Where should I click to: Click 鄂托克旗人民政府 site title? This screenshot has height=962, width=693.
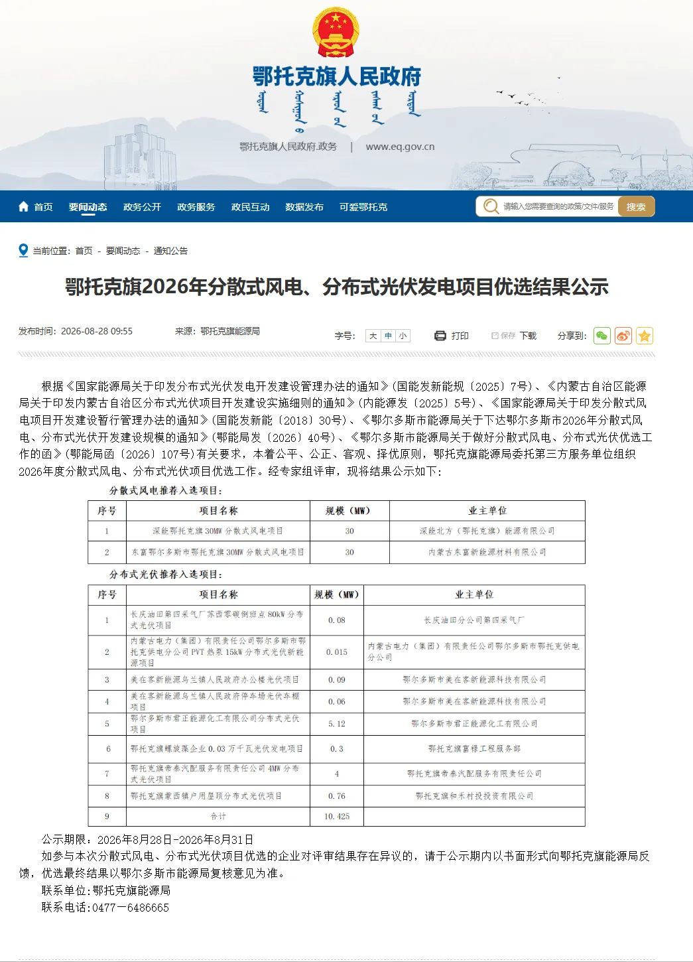pyautogui.click(x=337, y=76)
